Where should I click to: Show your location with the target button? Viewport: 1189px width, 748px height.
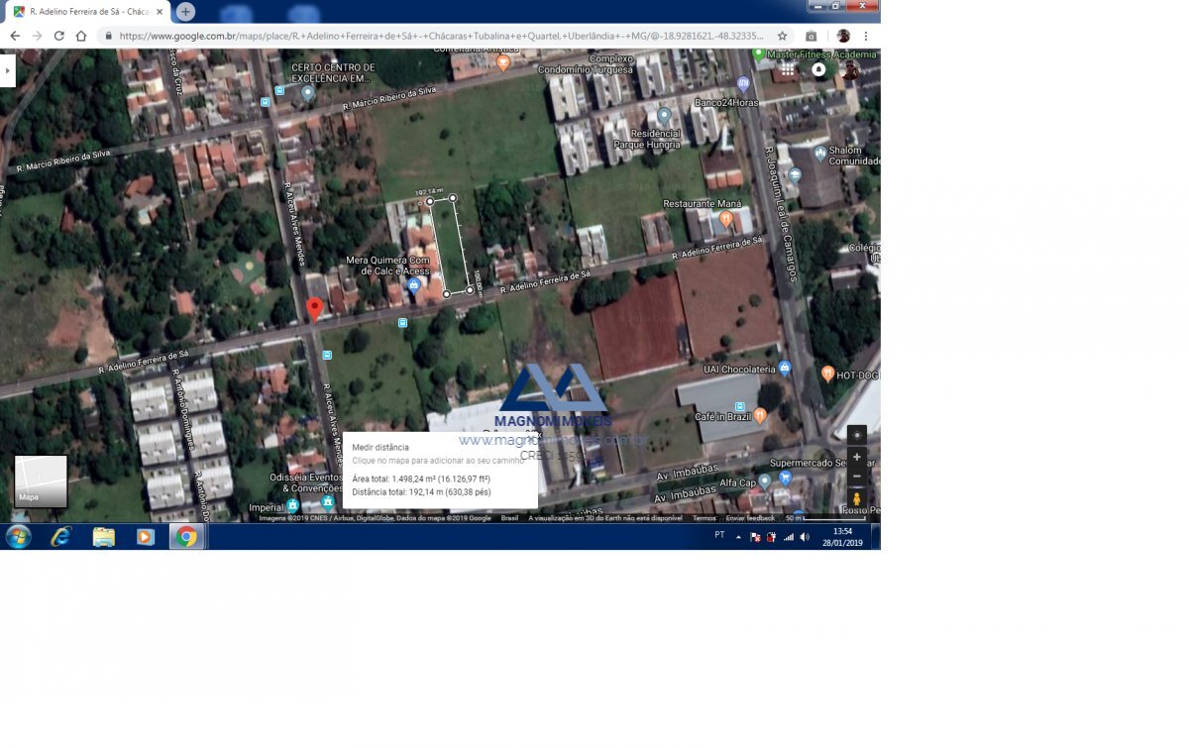pos(857,435)
